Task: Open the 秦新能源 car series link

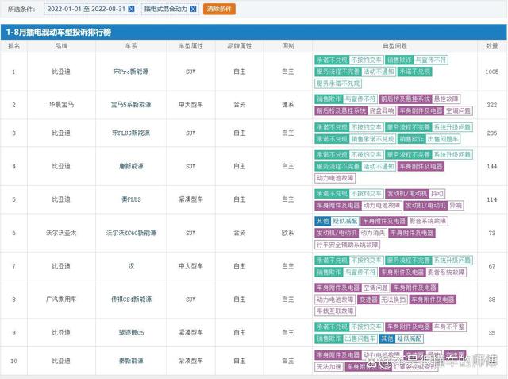Action: (131, 361)
